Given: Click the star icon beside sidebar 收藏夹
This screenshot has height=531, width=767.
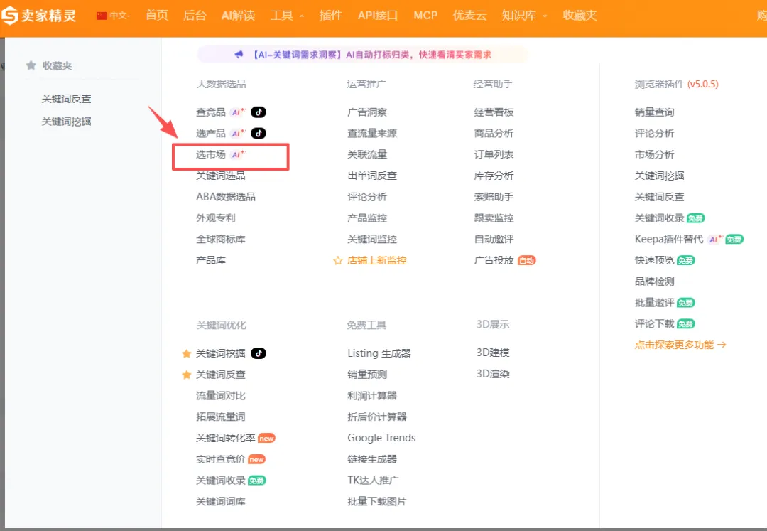Looking at the screenshot, I should (31, 65).
